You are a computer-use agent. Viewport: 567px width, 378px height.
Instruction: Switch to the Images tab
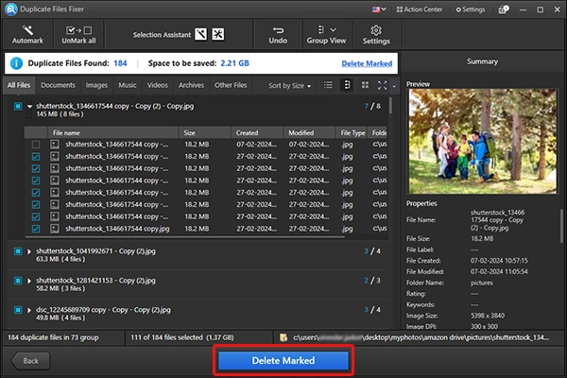(96, 85)
